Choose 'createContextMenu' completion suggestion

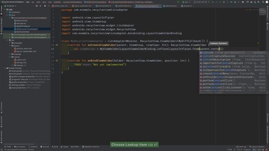233,74
